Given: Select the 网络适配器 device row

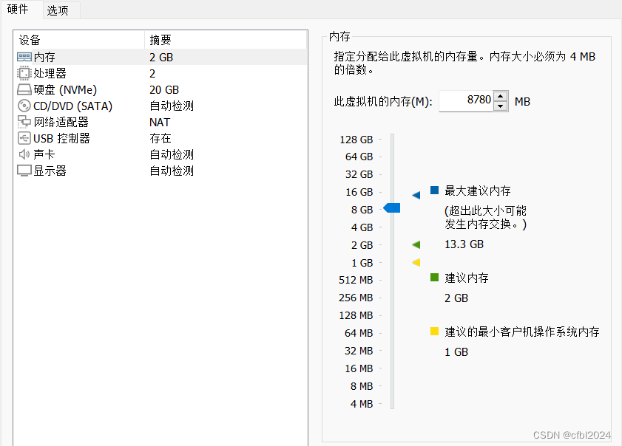Looking at the screenshot, I should [x=160, y=122].
